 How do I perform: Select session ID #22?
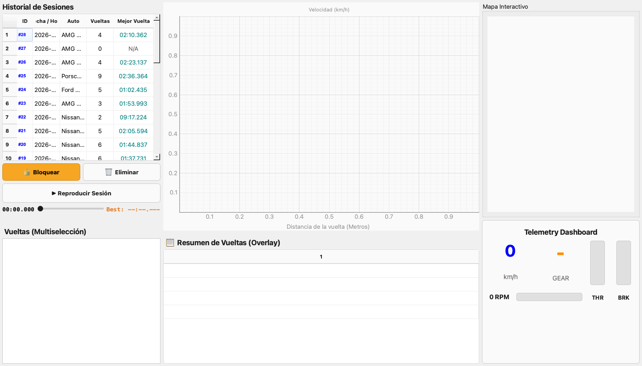pos(25,117)
